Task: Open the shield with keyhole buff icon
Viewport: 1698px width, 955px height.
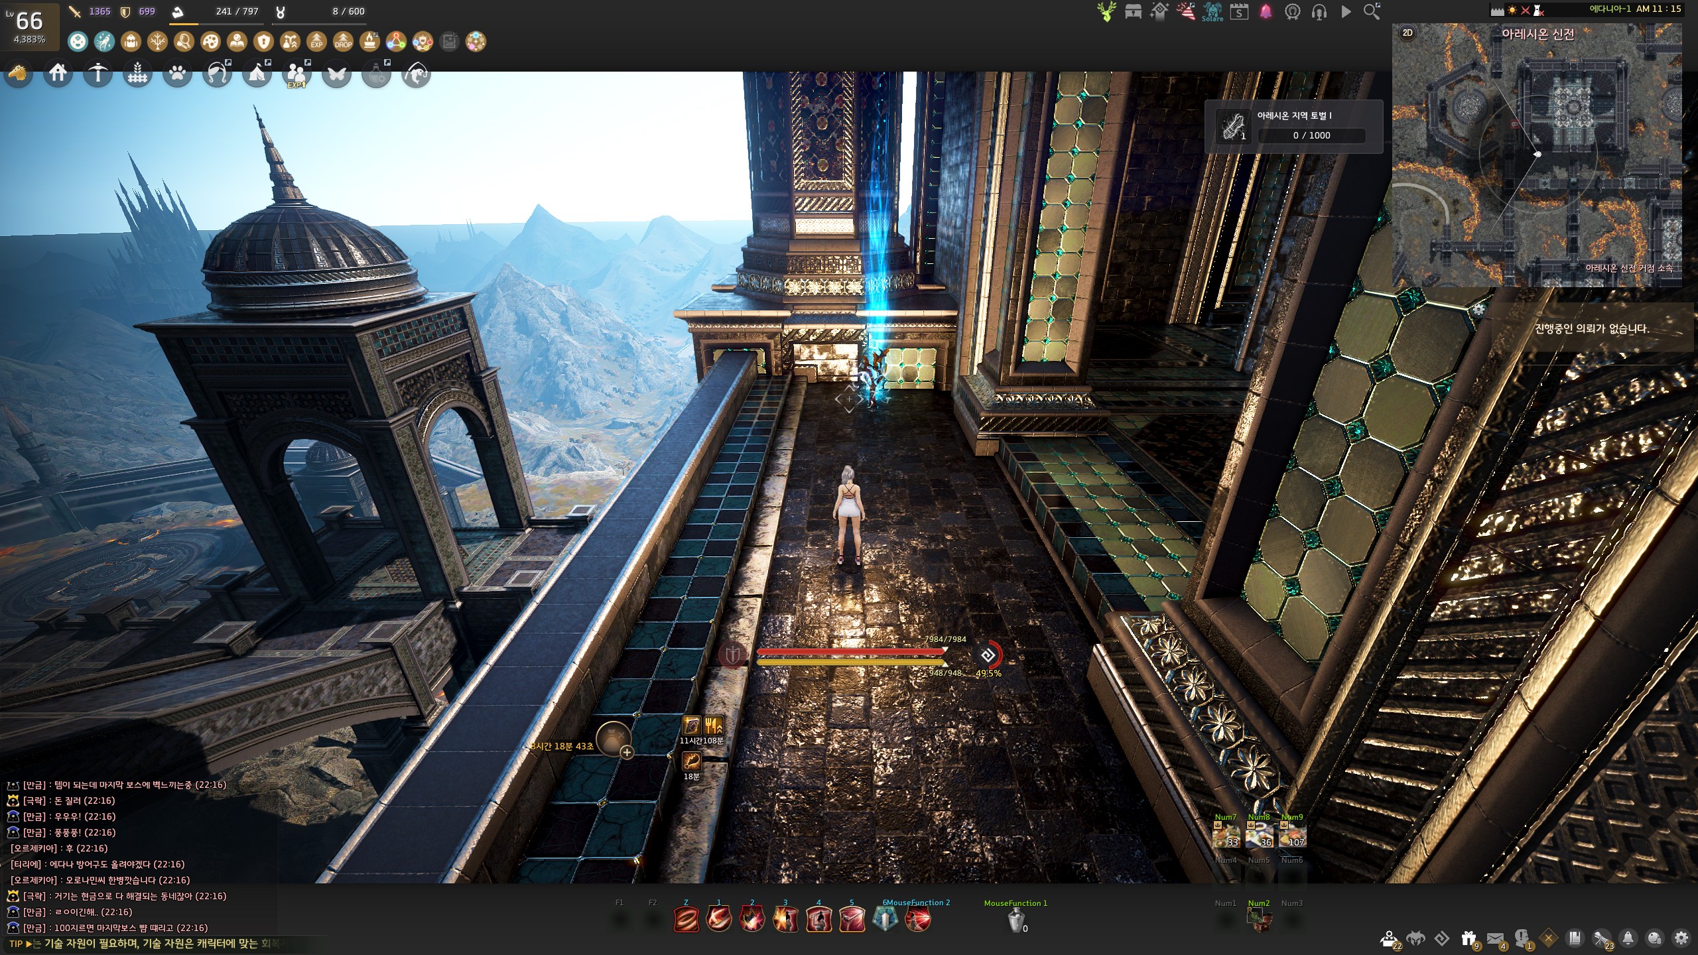Action: click(264, 42)
